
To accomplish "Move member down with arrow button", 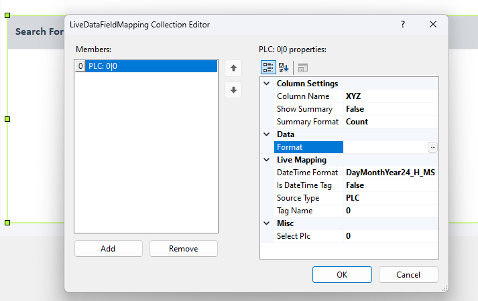I will 233,90.
